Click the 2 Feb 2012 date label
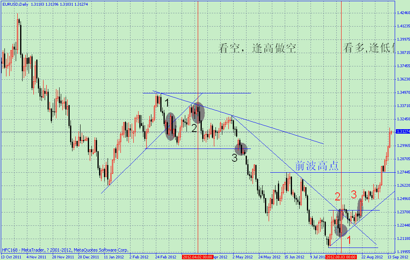This screenshot has height=260, width=410. (139, 257)
